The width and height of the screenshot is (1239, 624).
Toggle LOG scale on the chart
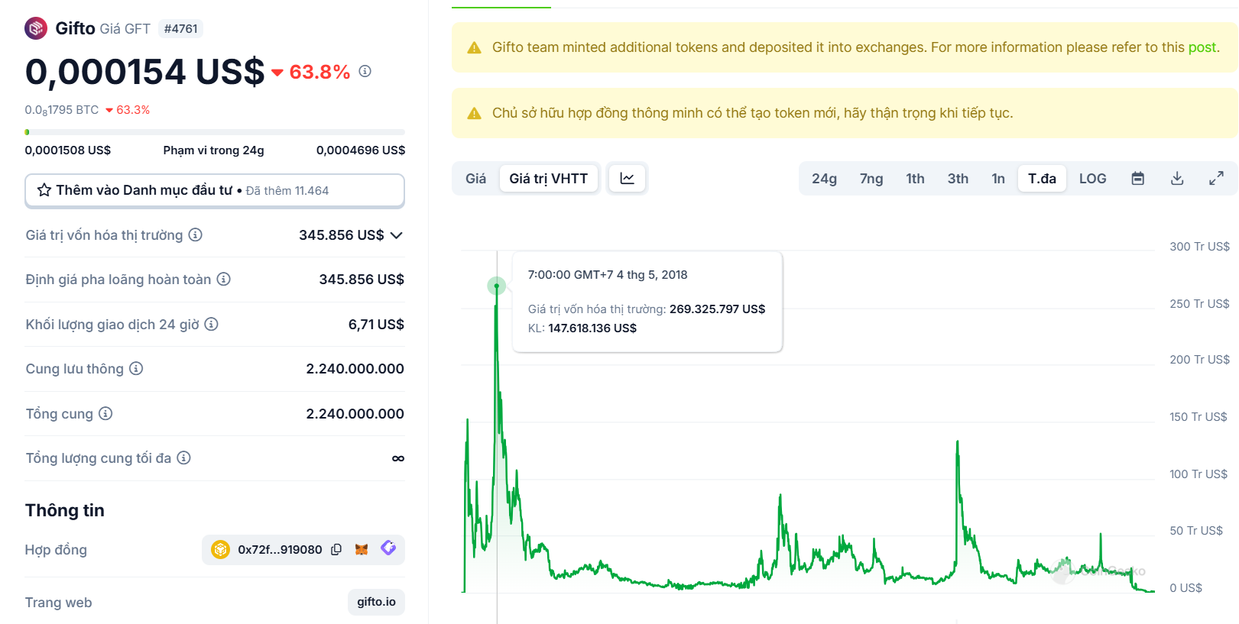[1092, 178]
